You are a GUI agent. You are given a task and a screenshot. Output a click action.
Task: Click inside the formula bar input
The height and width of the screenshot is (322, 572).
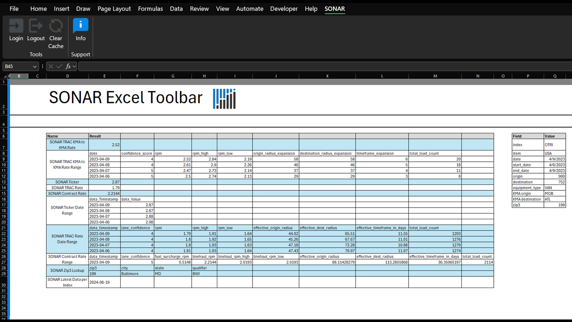[325, 66]
